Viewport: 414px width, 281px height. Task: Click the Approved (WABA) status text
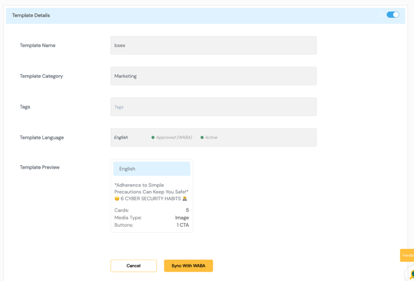click(x=174, y=137)
